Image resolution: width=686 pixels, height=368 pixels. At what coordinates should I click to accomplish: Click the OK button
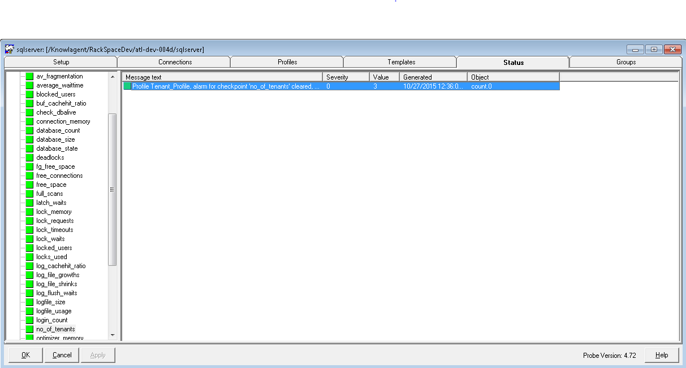pos(25,355)
